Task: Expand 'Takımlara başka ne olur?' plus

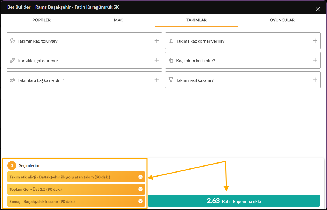Action: pyautogui.click(x=157, y=80)
